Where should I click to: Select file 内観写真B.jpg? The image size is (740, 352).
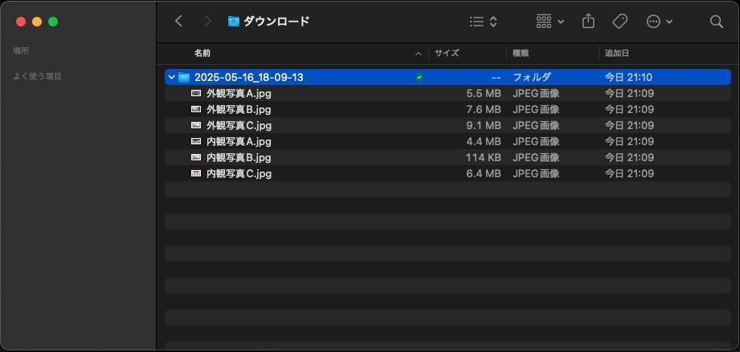point(239,157)
